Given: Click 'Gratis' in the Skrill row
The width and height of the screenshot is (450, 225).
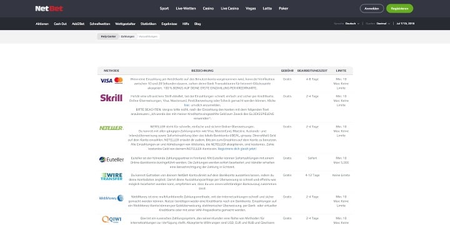Looking at the screenshot, I should [x=287, y=96].
